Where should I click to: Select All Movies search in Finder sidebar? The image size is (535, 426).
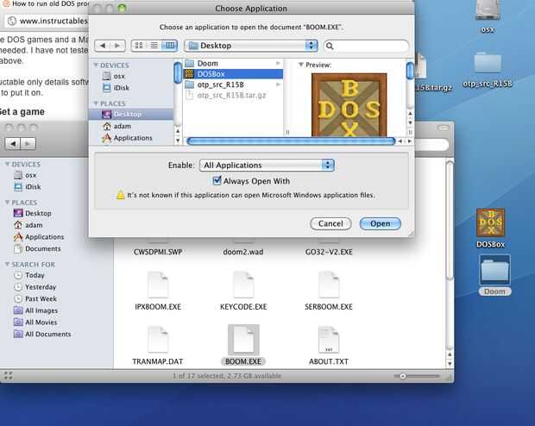pos(35,323)
